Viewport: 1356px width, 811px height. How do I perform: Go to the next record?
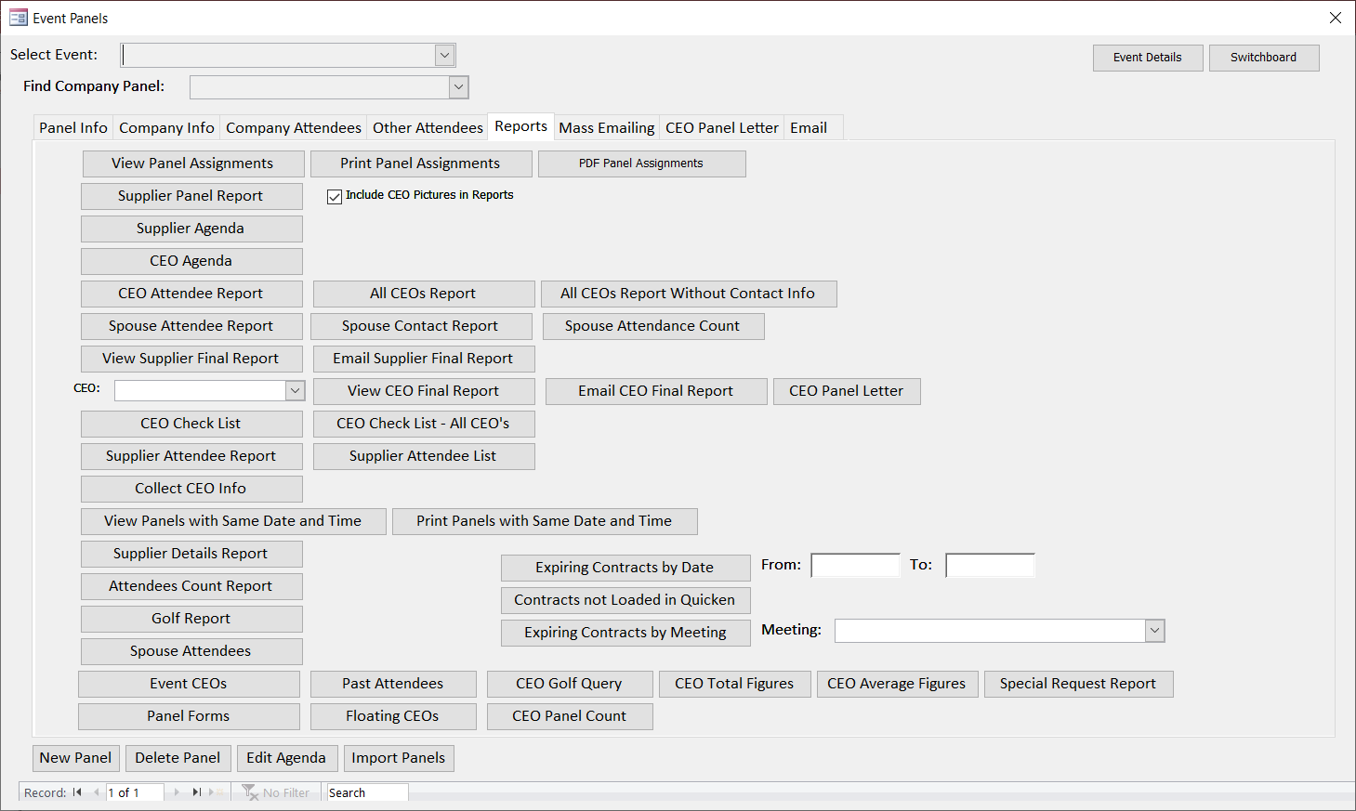pos(177,792)
